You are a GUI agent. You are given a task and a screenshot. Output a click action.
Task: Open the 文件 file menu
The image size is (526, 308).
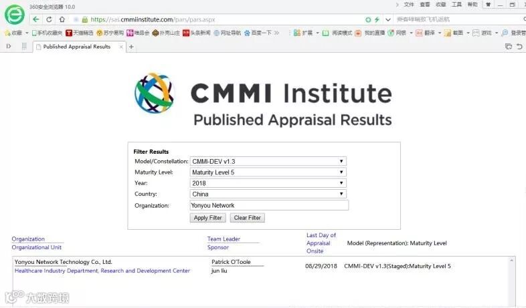[x=409, y=5]
